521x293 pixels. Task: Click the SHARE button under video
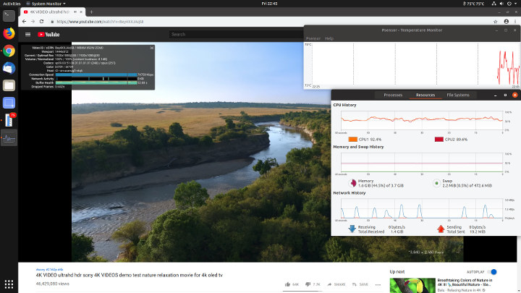point(336,284)
